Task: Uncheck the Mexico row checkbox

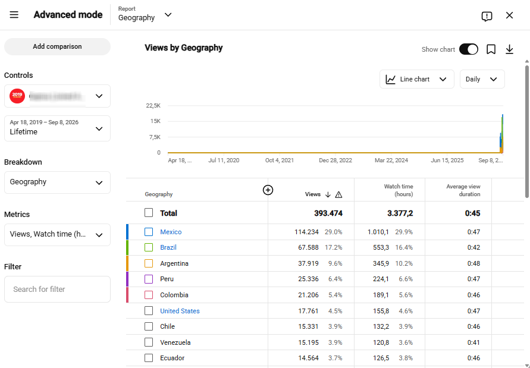Action: tap(149, 232)
